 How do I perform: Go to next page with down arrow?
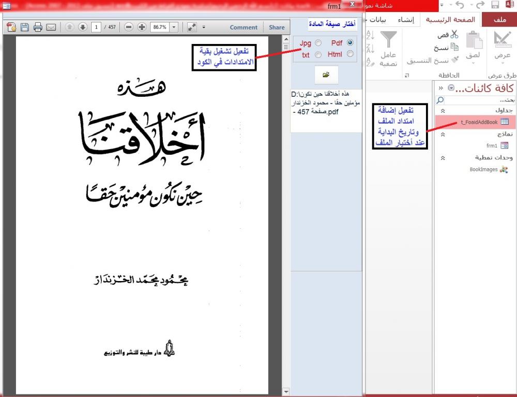pos(83,27)
